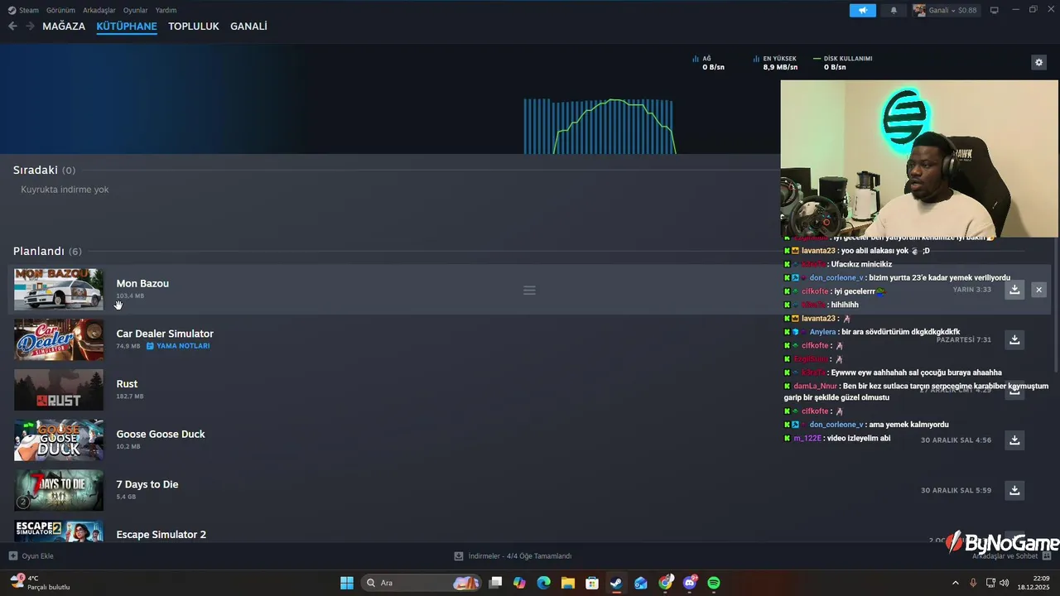This screenshot has width=1060, height=596.
Task: Show hidden system tray icons
Action: pyautogui.click(x=955, y=583)
